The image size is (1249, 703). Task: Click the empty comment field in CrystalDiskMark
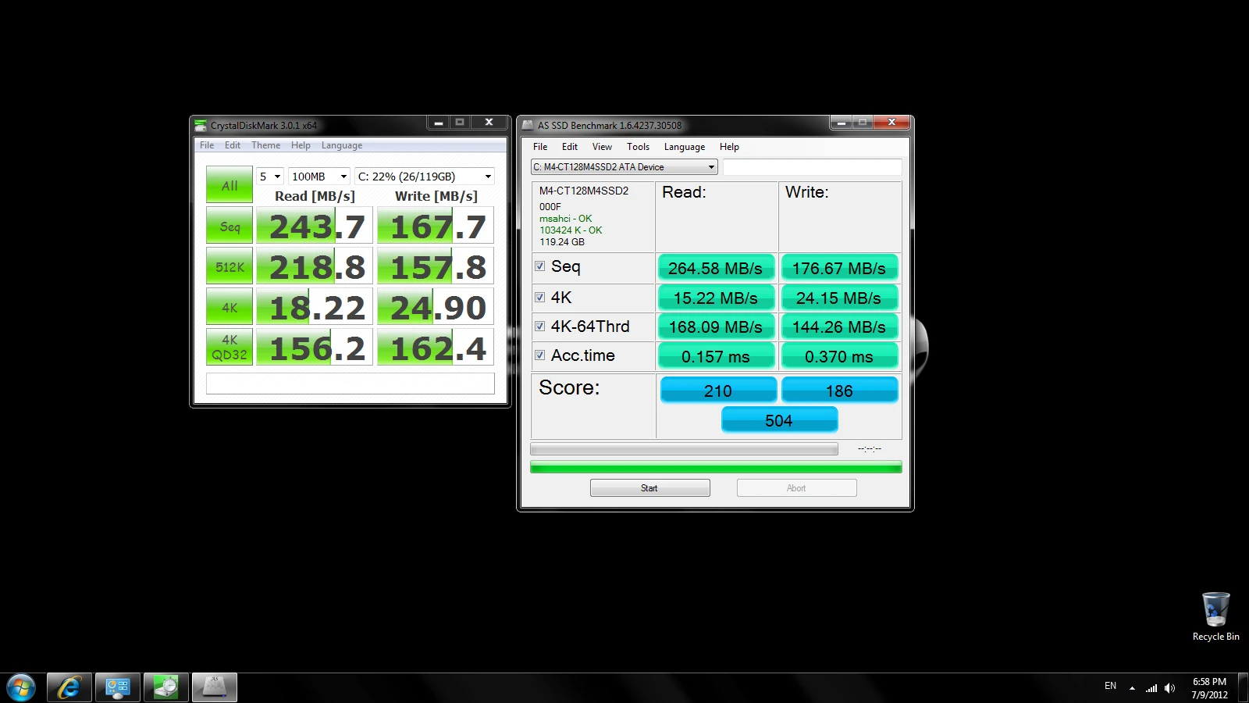[350, 384]
